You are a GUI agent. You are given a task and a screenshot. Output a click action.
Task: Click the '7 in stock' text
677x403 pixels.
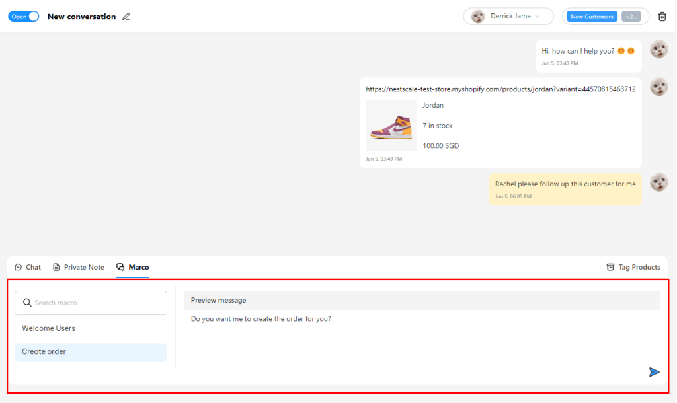(x=438, y=126)
